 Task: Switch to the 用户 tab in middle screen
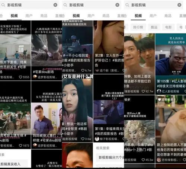91,16
